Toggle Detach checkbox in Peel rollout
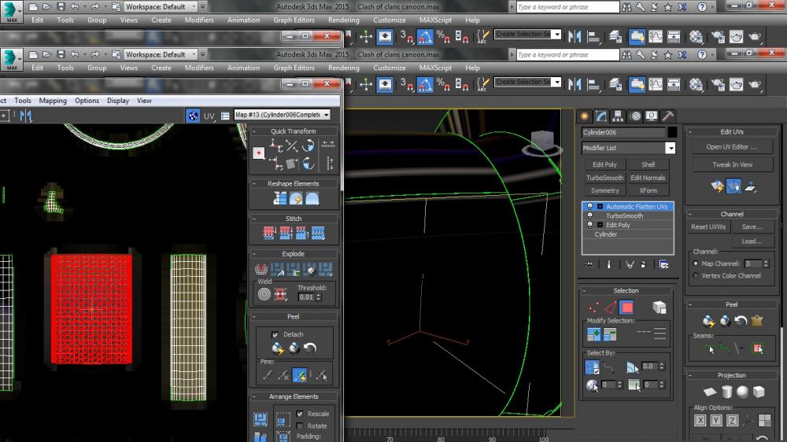This screenshot has width=787, height=442. (x=275, y=334)
